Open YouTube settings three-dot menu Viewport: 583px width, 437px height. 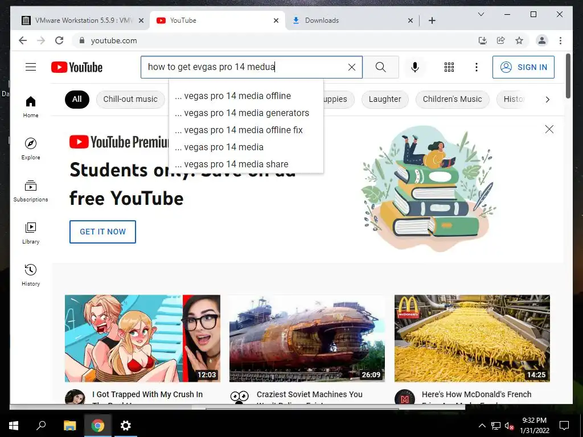click(477, 67)
